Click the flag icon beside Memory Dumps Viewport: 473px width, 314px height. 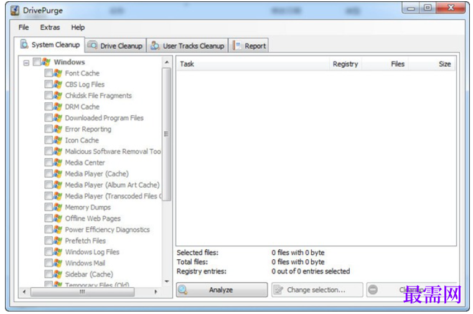click(58, 207)
